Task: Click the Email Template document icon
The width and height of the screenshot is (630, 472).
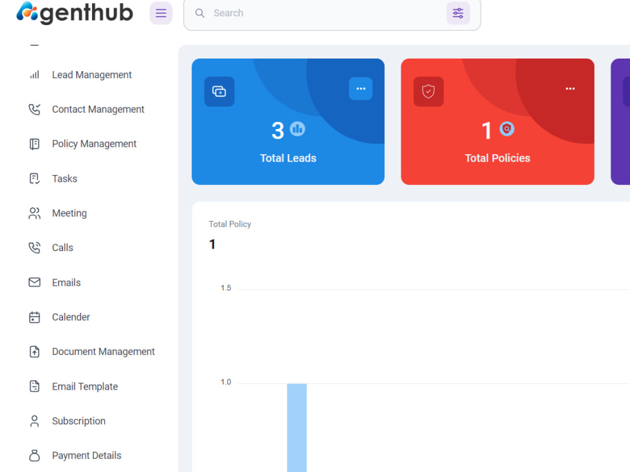Action: pos(35,386)
